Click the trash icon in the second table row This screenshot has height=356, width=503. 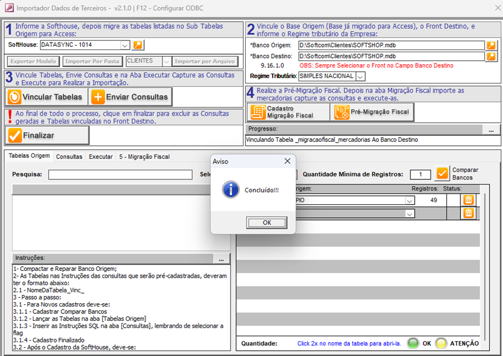(x=468, y=213)
